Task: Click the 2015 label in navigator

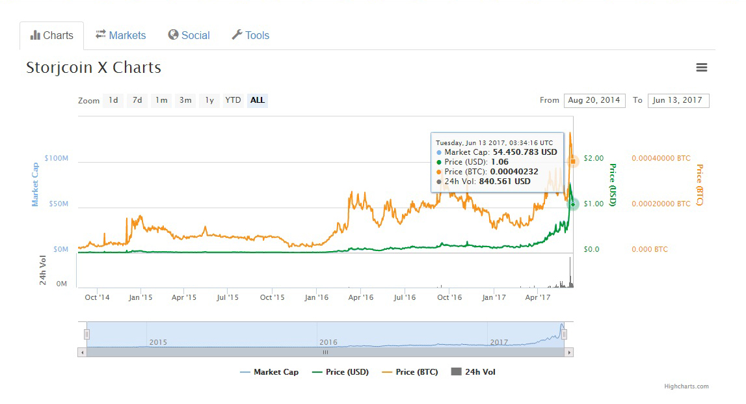Action: [158, 342]
